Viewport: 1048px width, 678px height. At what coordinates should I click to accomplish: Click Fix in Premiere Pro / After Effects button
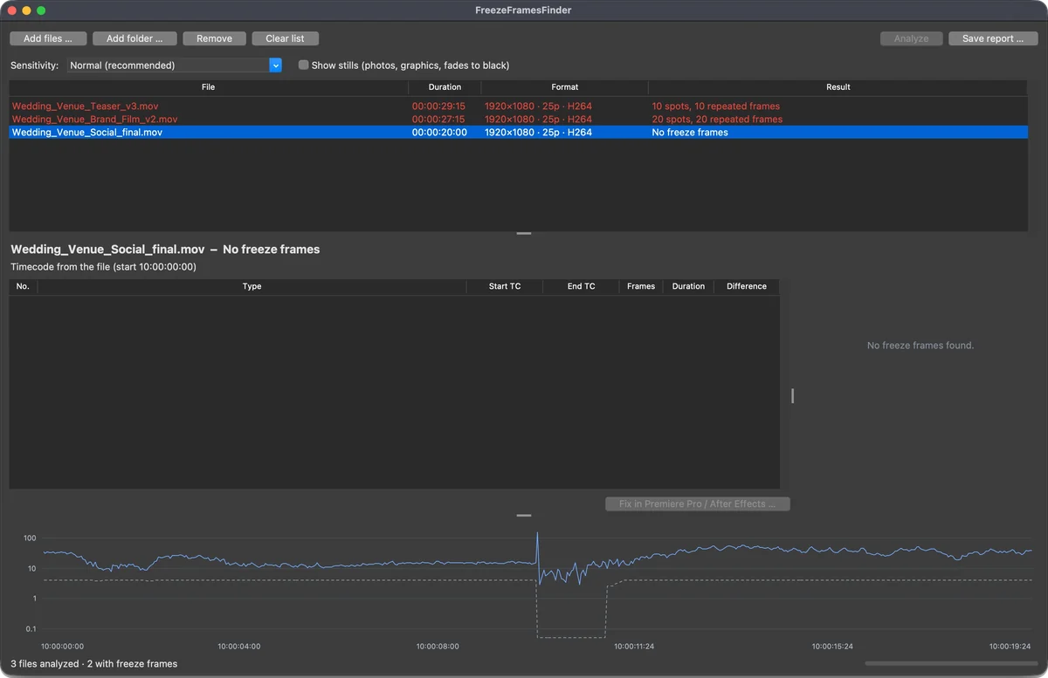point(697,503)
